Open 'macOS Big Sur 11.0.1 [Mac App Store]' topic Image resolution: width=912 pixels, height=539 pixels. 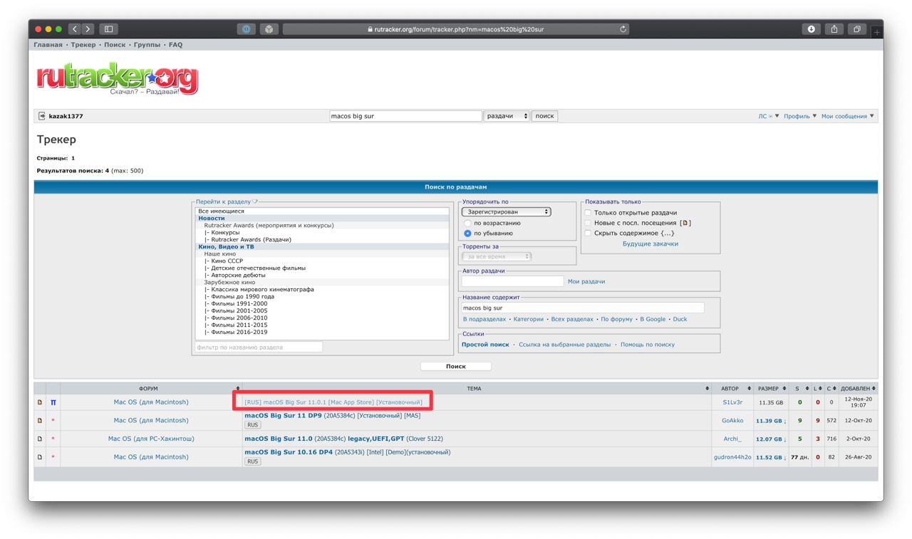[x=333, y=402]
